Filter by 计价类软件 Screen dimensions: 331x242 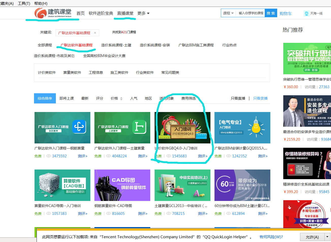point(47,72)
